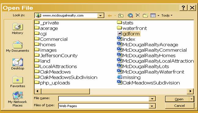Click the help question mark button
Viewport: 198px width, 113px height.
click(x=183, y=8)
